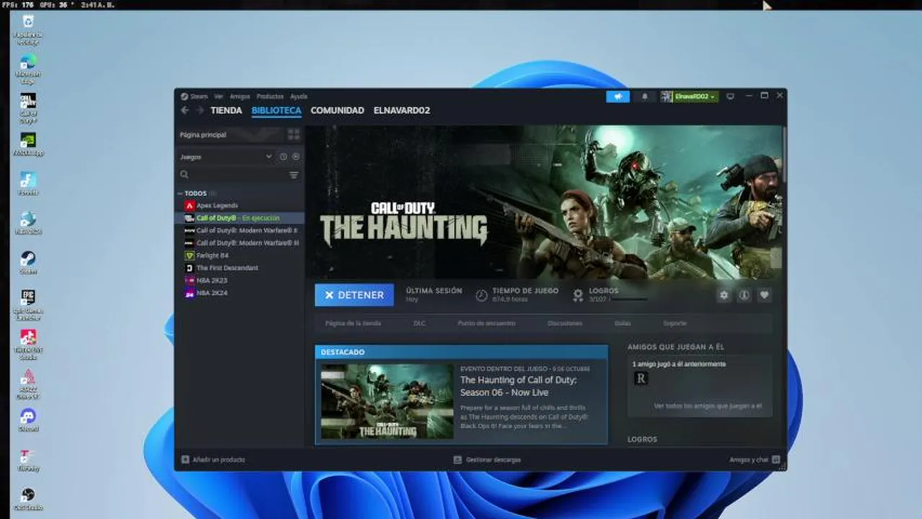Click the Big Picture mode monitor icon
The width and height of the screenshot is (922, 519).
[730, 97]
